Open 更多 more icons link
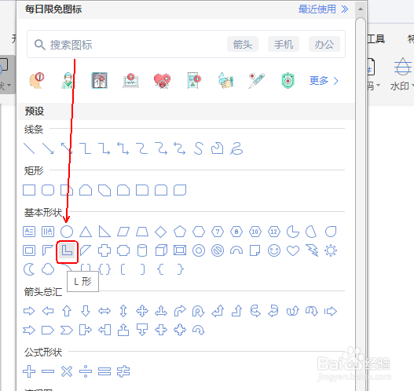Image resolution: width=414 pixels, height=391 pixels. click(x=324, y=80)
